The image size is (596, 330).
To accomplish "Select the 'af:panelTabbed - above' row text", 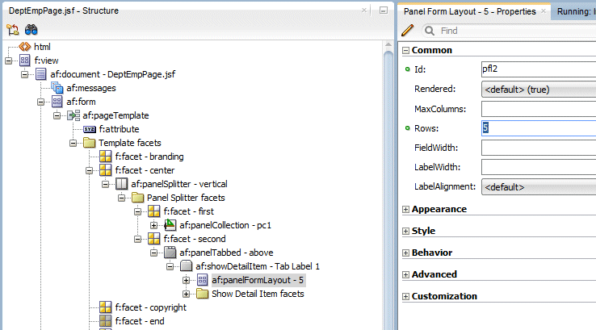I will [226, 253].
